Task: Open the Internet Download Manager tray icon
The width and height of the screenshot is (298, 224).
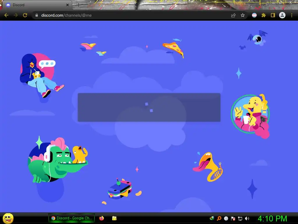Action: pos(212,218)
